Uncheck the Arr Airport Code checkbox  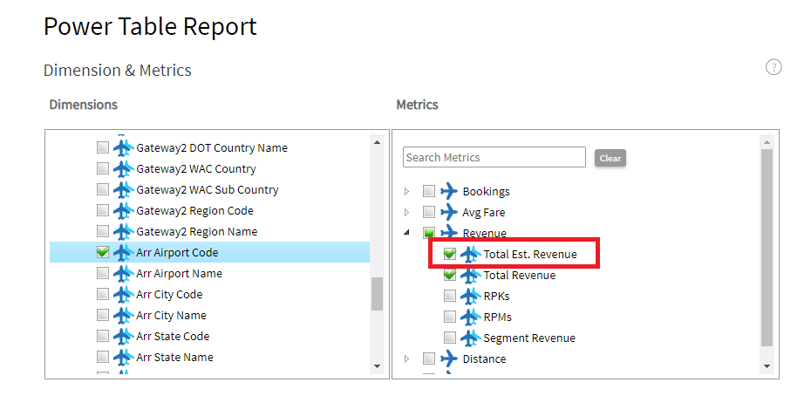point(103,252)
